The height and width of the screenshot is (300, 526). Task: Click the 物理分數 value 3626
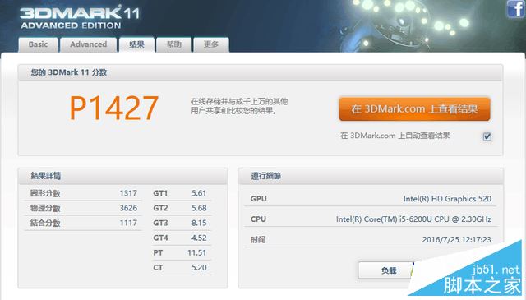coord(128,208)
